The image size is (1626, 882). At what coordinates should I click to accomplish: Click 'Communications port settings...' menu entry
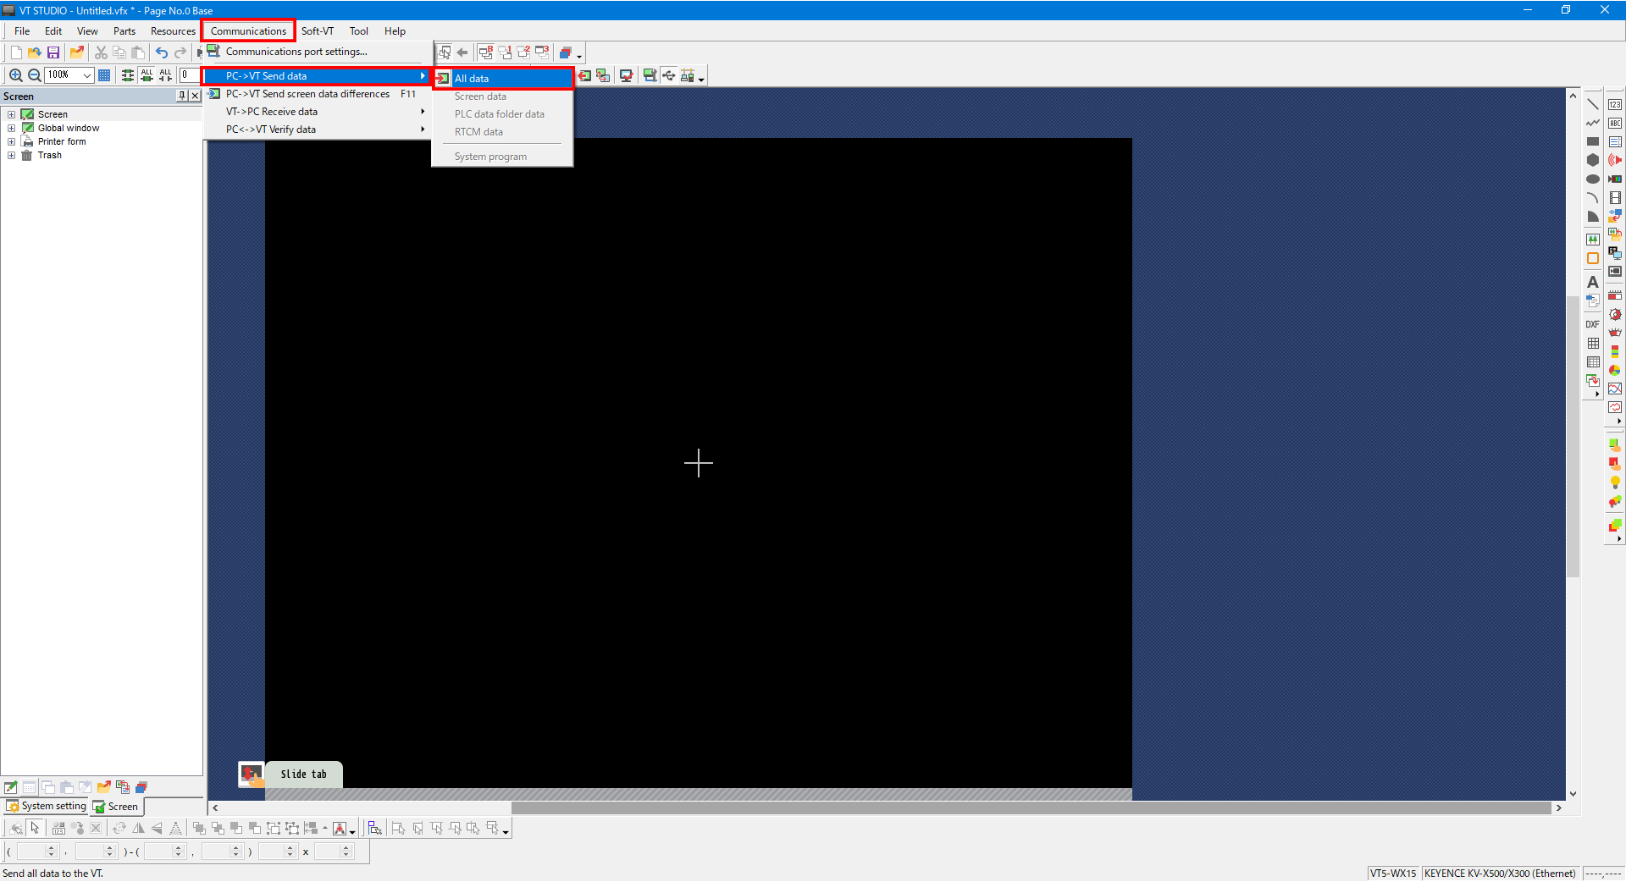click(296, 52)
